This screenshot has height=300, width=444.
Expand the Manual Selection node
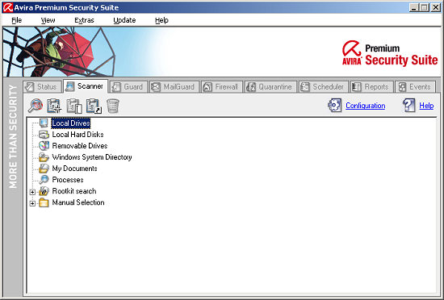coord(32,203)
